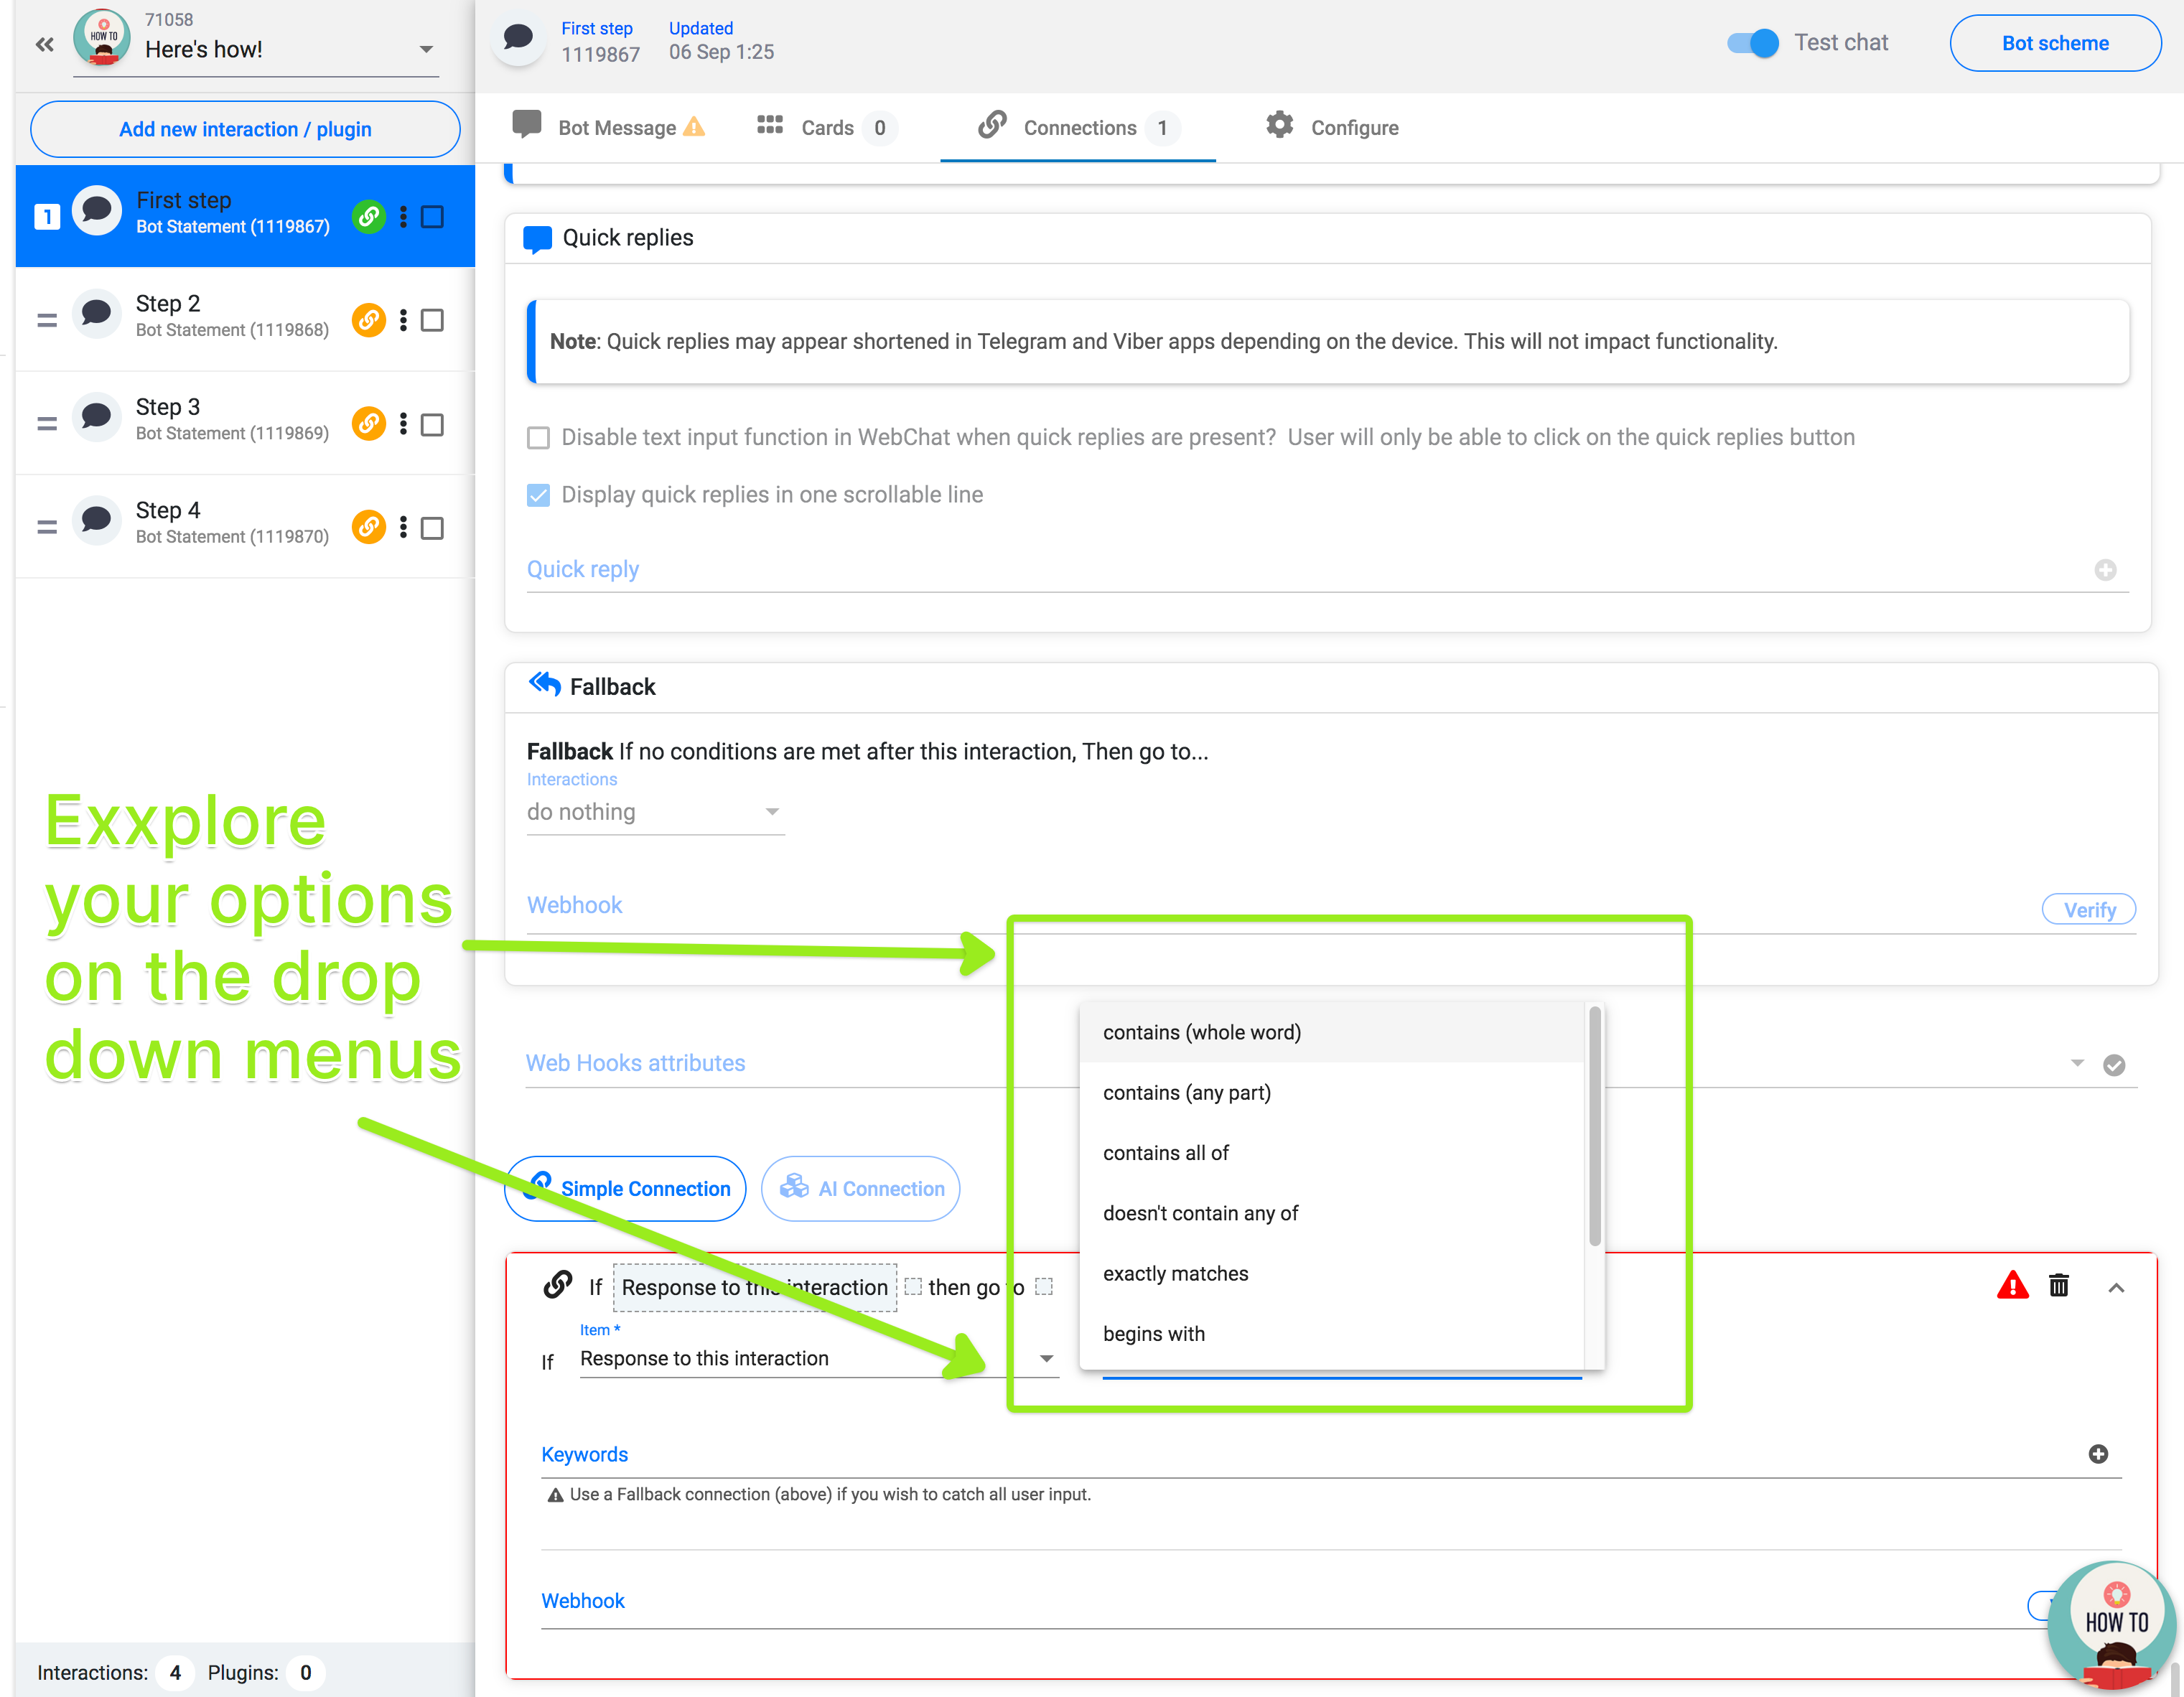Image resolution: width=2184 pixels, height=1697 pixels.
Task: Open Step 3 three-dot menu
Action: tap(403, 424)
